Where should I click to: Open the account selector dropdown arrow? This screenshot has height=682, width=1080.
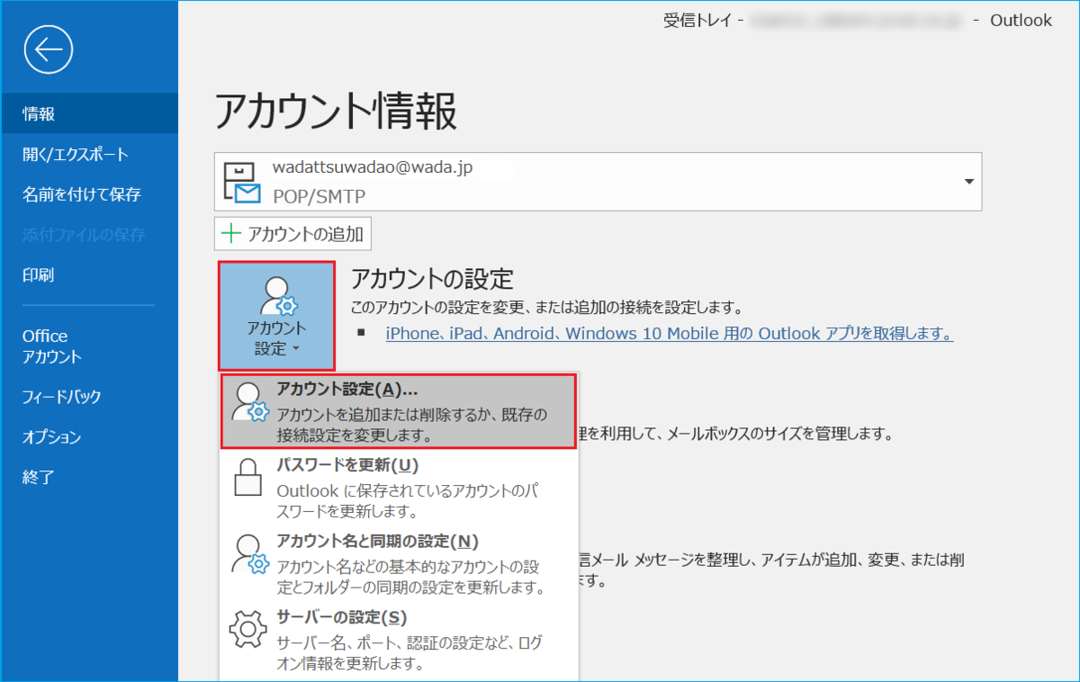coord(969,182)
